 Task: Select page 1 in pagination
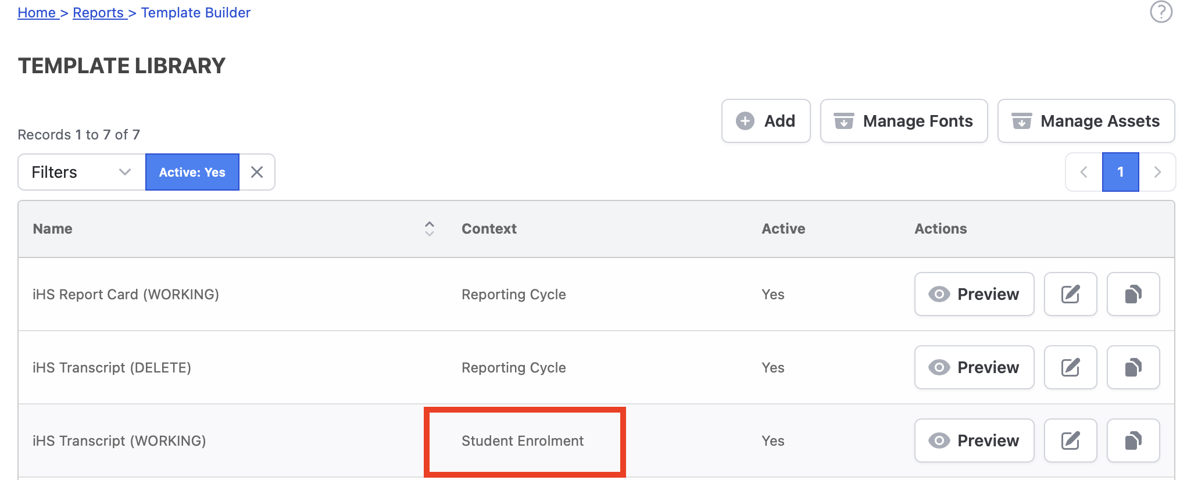point(1120,172)
